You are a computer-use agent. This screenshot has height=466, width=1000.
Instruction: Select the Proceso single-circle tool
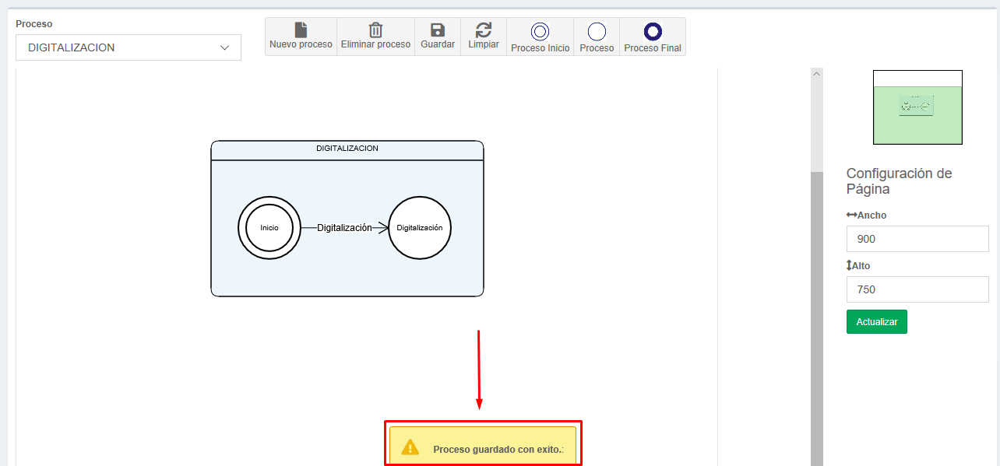(x=597, y=32)
